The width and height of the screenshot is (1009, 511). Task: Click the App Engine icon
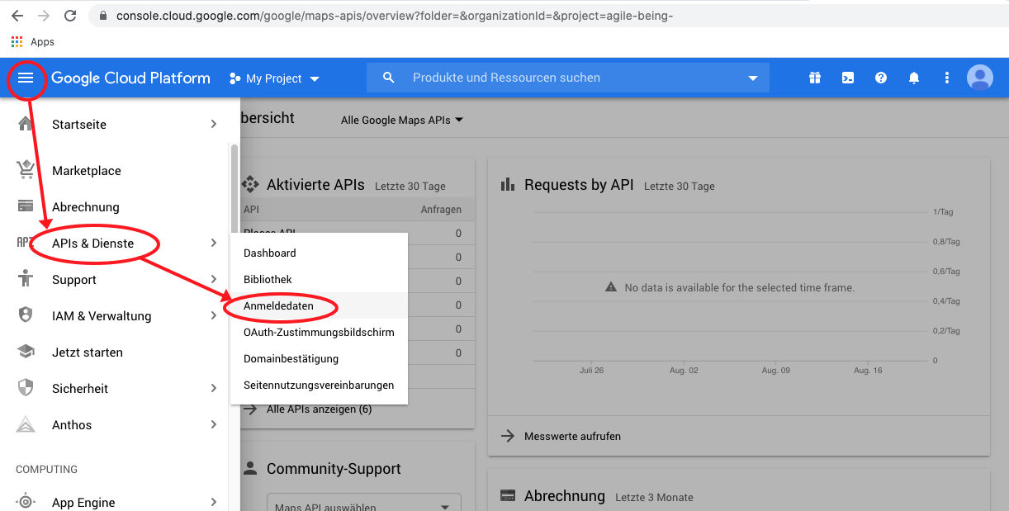26,502
